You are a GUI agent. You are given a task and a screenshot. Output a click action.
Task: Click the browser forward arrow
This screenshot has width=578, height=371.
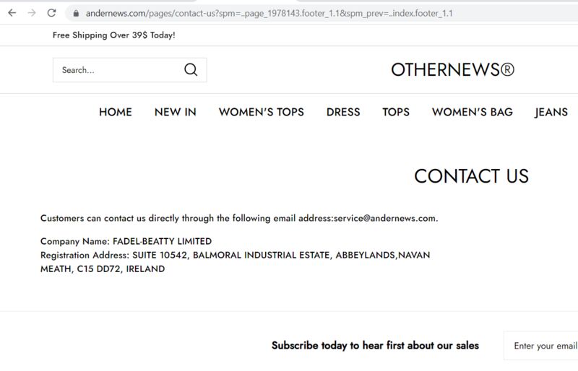click(32, 13)
